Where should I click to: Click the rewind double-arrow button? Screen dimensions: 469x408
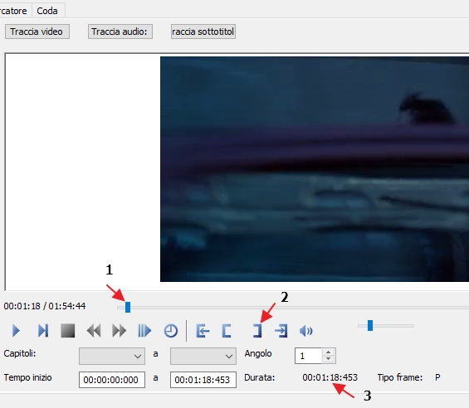coord(94,331)
